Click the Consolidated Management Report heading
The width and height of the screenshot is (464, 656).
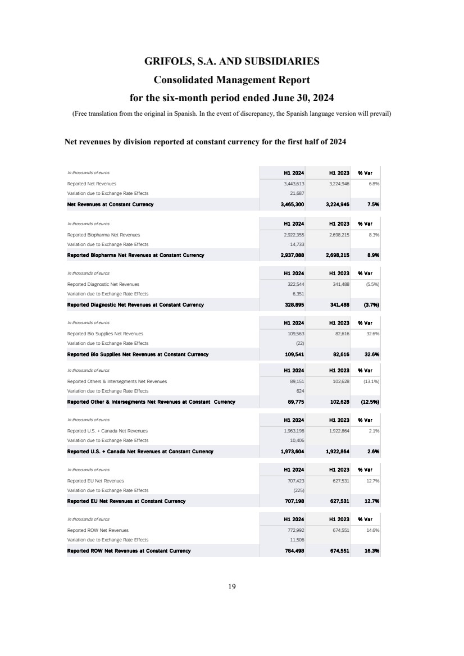[x=232, y=79]
